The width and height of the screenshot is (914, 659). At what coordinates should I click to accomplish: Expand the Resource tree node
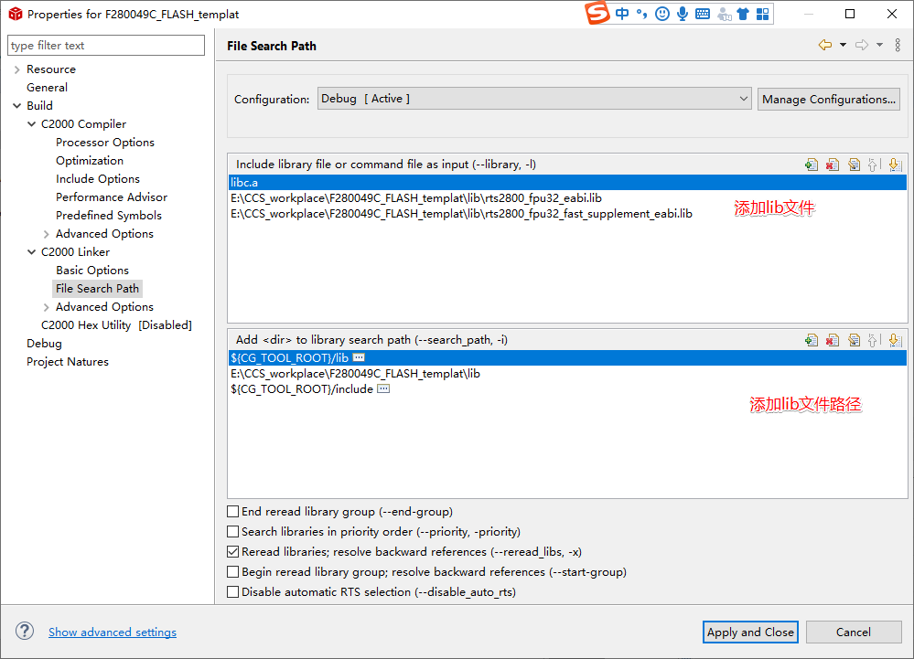coord(16,69)
